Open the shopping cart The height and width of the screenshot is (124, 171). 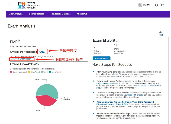pos(162,5)
